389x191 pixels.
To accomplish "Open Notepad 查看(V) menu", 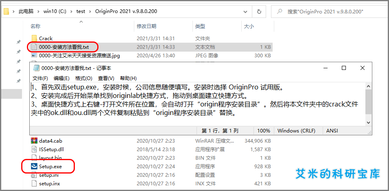I will [x=106, y=78].
